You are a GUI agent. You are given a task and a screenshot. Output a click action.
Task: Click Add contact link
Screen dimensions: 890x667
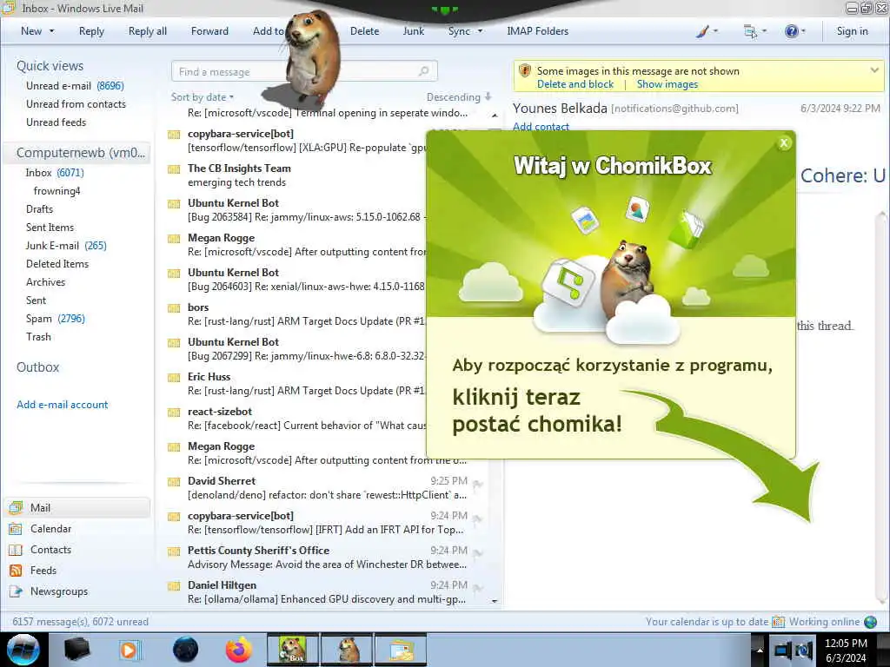(x=541, y=127)
